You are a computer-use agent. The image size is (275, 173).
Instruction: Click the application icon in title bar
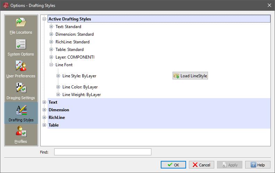(x=6, y=5)
